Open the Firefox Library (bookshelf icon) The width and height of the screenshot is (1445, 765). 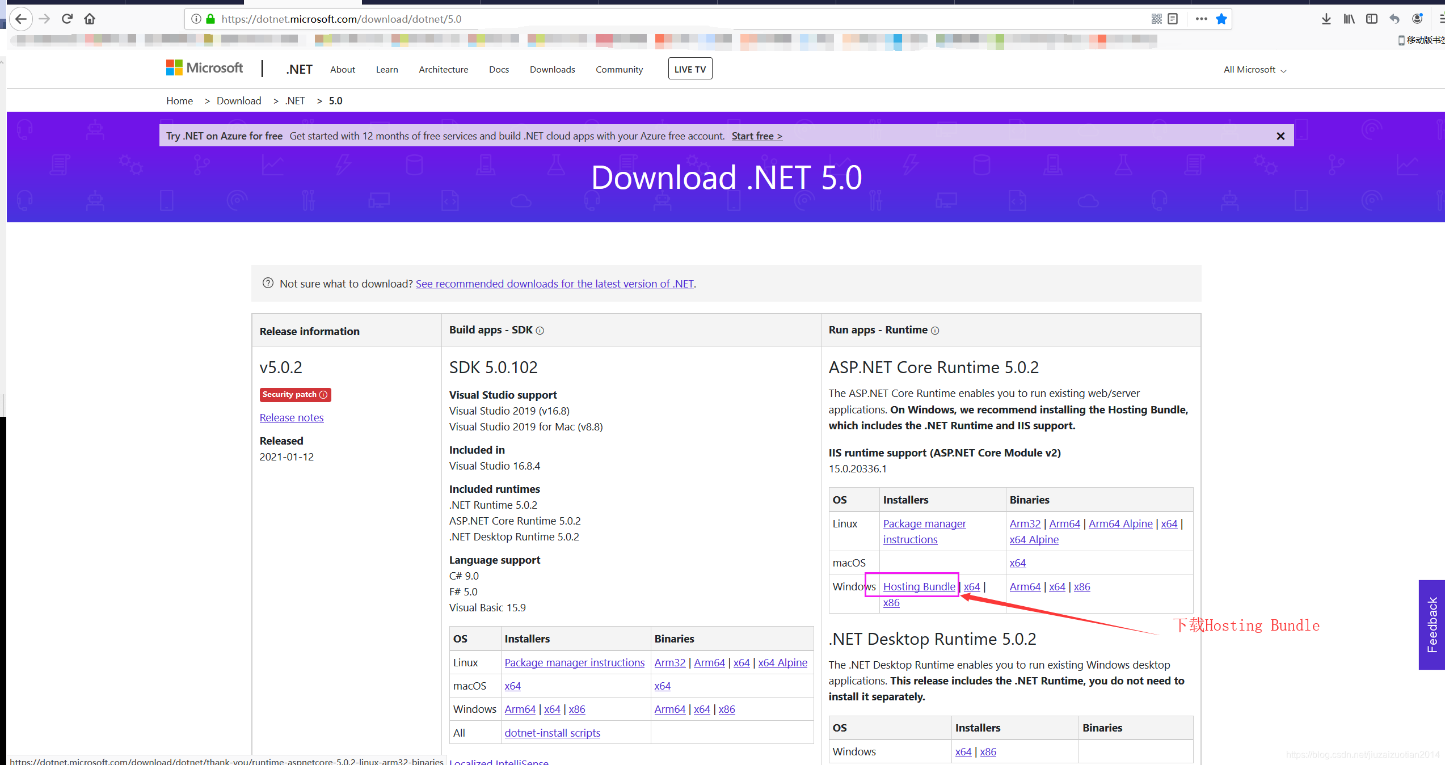click(1349, 18)
